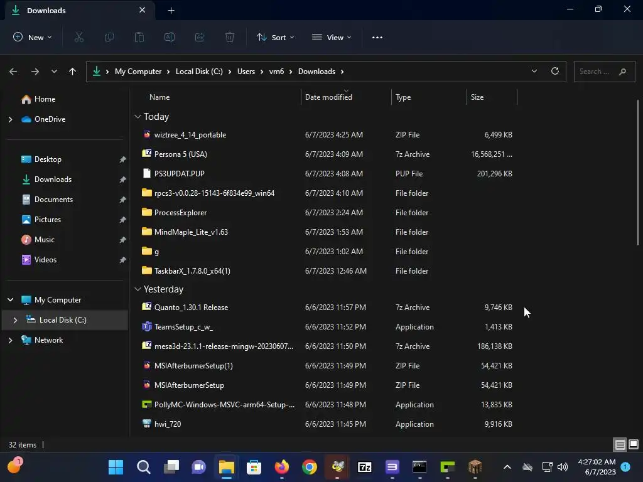The height and width of the screenshot is (482, 643).
Task: Open Videos in Quick access
Action: (45, 260)
